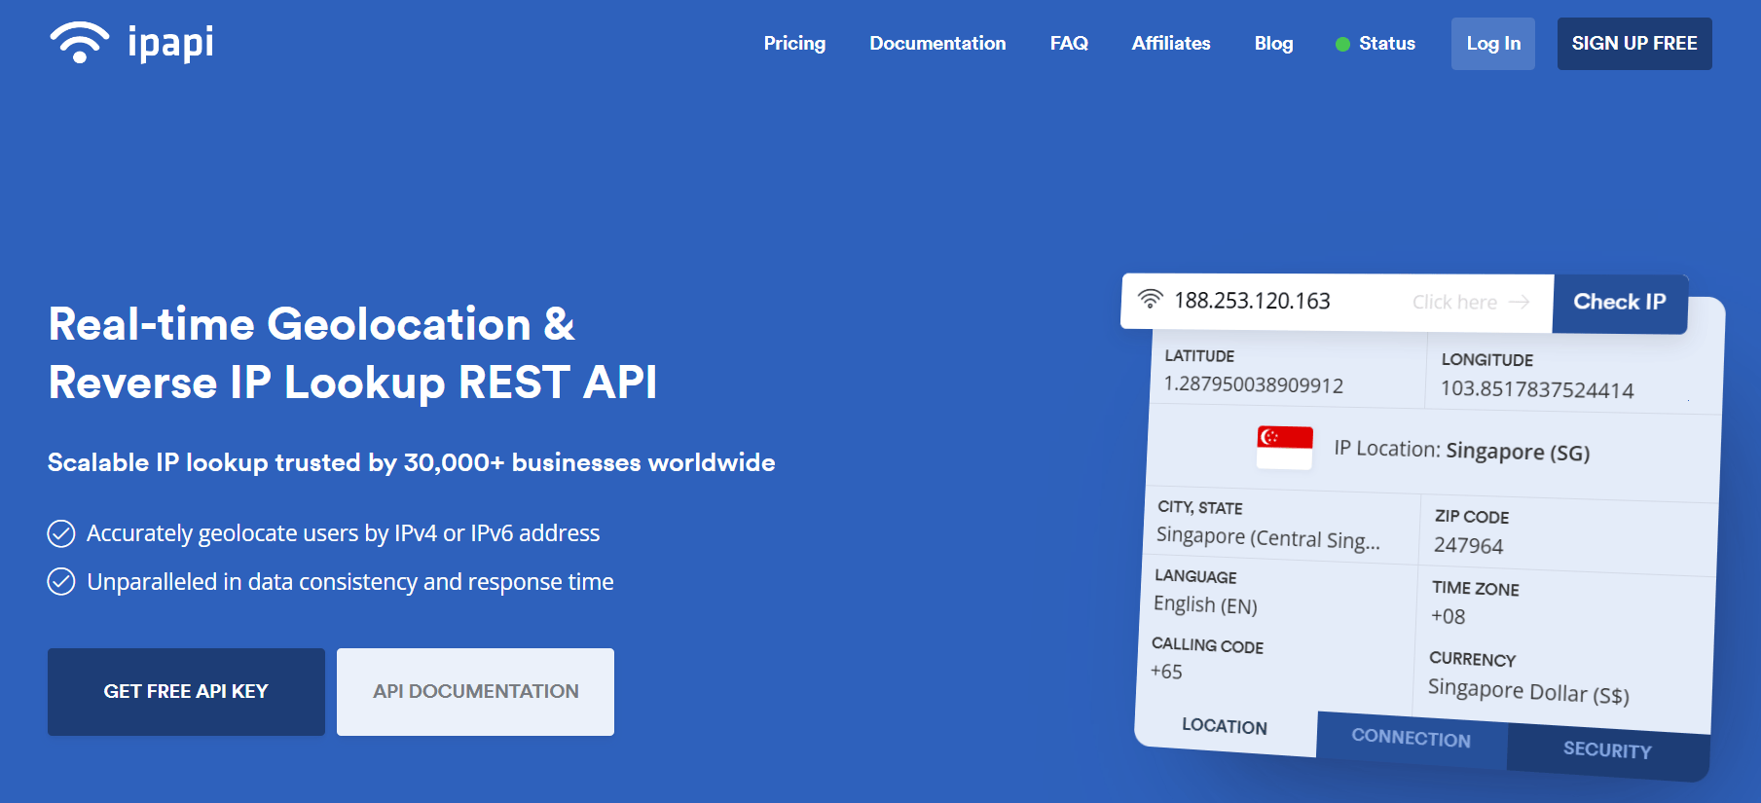Go to Documentation in navigation
Image resolution: width=1761 pixels, height=803 pixels.
tap(936, 44)
